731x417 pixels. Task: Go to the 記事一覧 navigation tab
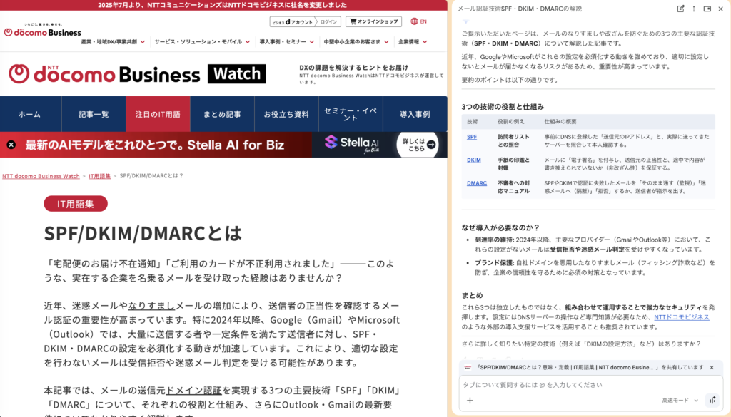click(x=94, y=114)
